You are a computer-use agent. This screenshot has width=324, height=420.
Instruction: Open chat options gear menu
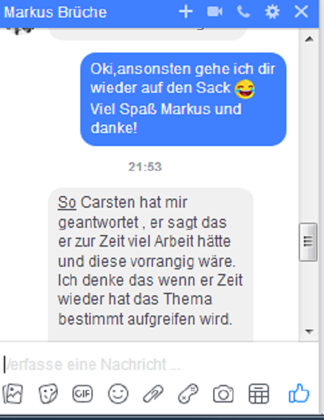pyautogui.click(x=272, y=12)
